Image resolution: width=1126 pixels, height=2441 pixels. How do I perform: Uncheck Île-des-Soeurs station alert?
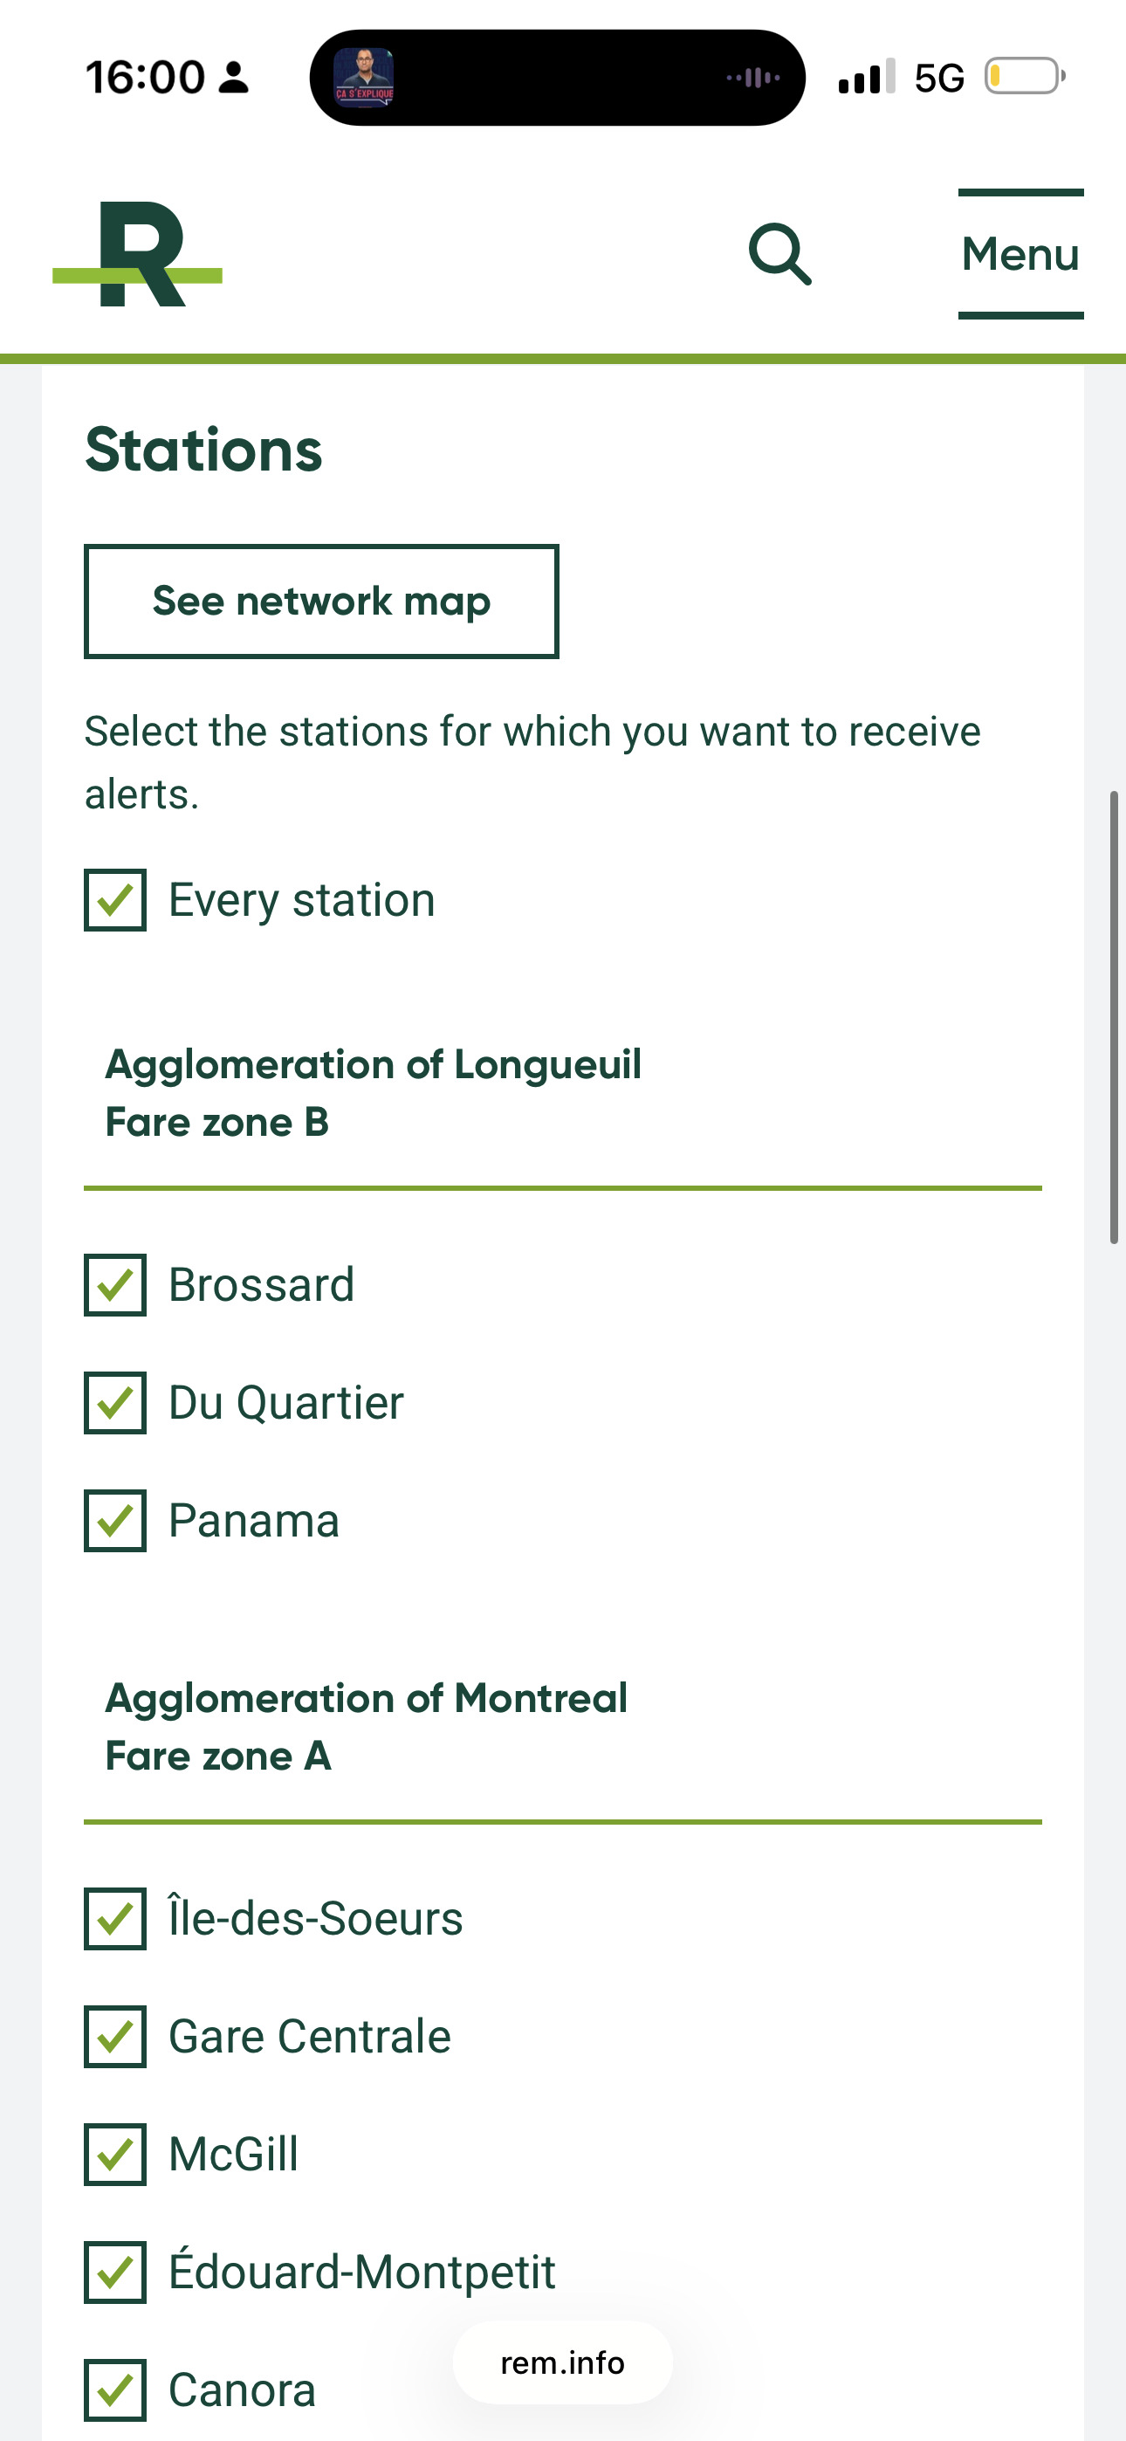click(x=115, y=1919)
